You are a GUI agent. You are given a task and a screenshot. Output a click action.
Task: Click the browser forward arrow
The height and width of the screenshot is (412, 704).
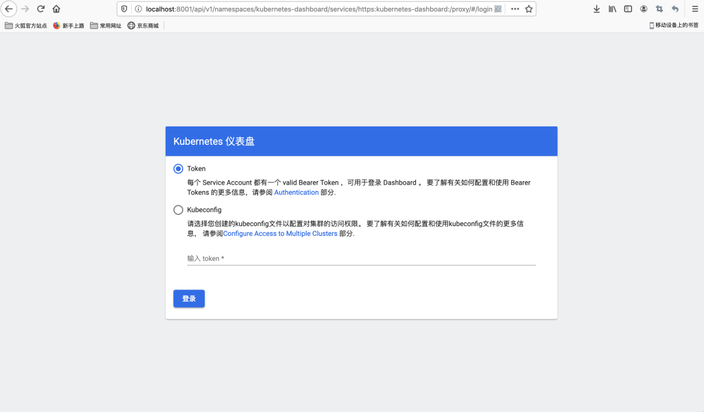tap(25, 9)
